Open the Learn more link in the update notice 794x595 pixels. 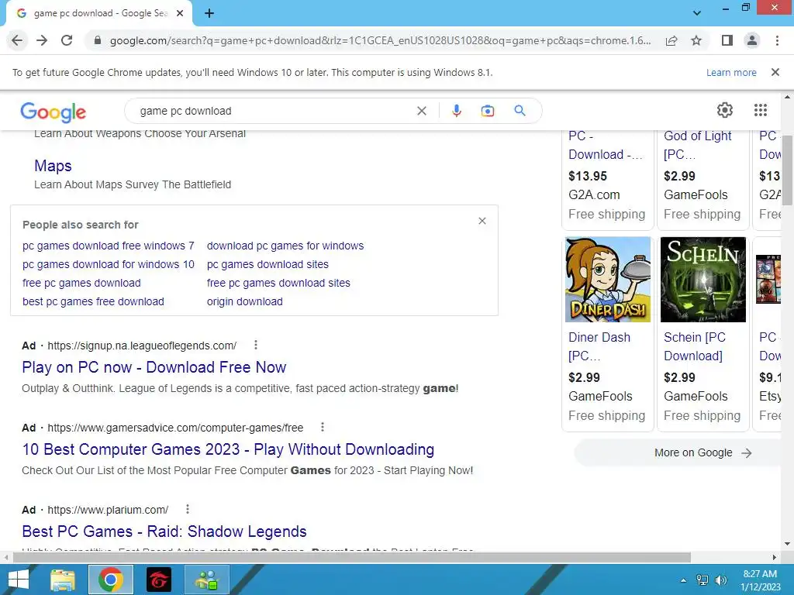pos(731,72)
